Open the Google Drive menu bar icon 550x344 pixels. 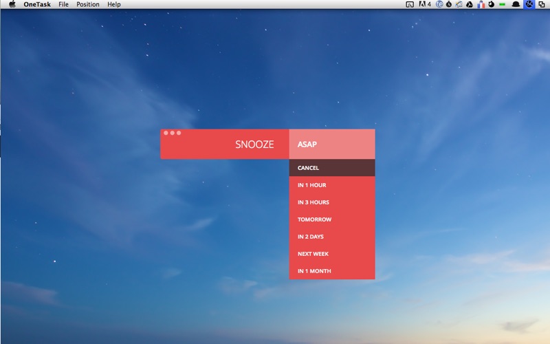(470, 4)
